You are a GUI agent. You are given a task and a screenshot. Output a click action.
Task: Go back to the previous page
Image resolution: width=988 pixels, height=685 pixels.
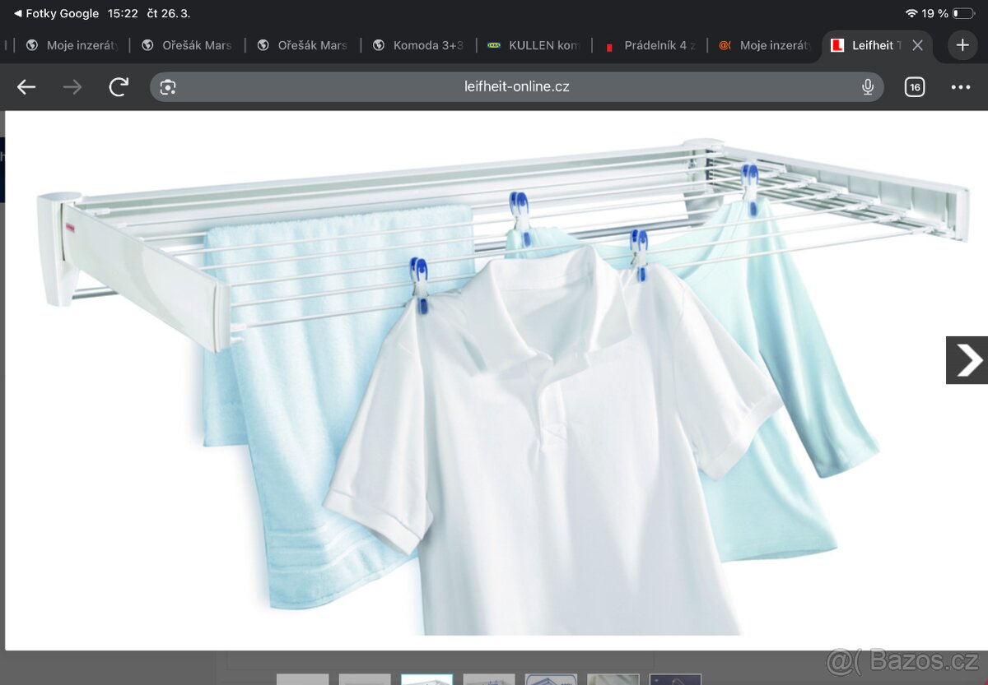(26, 87)
